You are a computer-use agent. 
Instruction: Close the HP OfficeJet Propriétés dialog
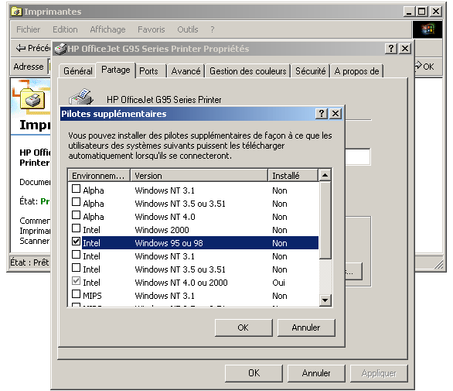405,48
